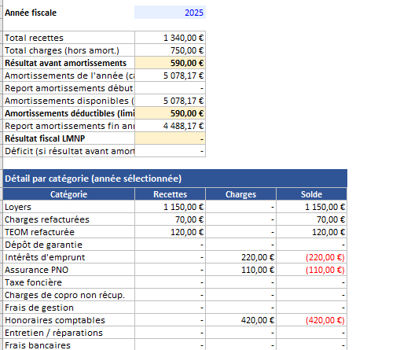Select the 'Honoraires comptables' category cell

[69, 320]
